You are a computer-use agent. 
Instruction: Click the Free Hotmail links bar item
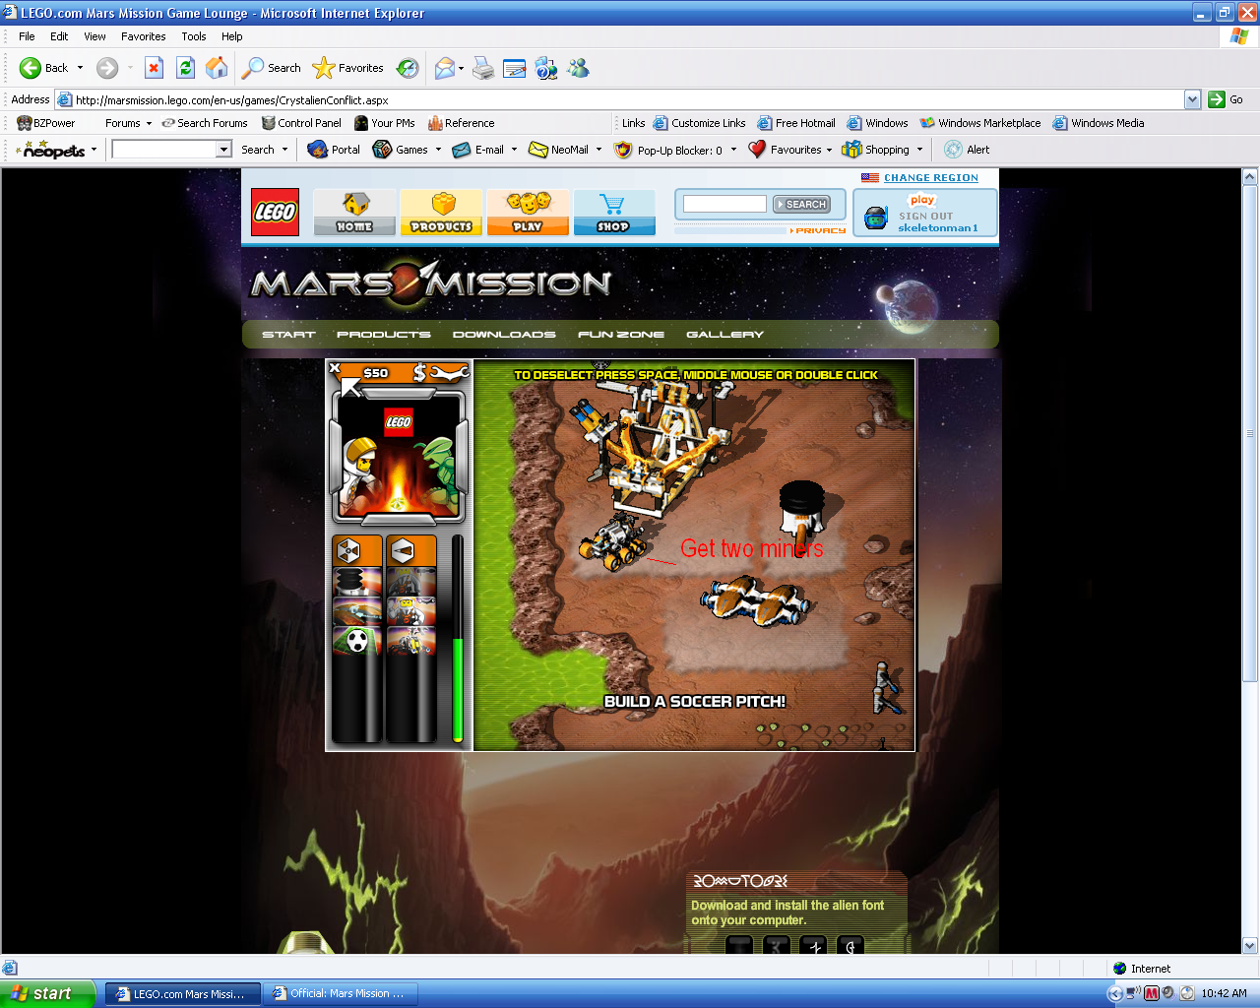coord(796,123)
